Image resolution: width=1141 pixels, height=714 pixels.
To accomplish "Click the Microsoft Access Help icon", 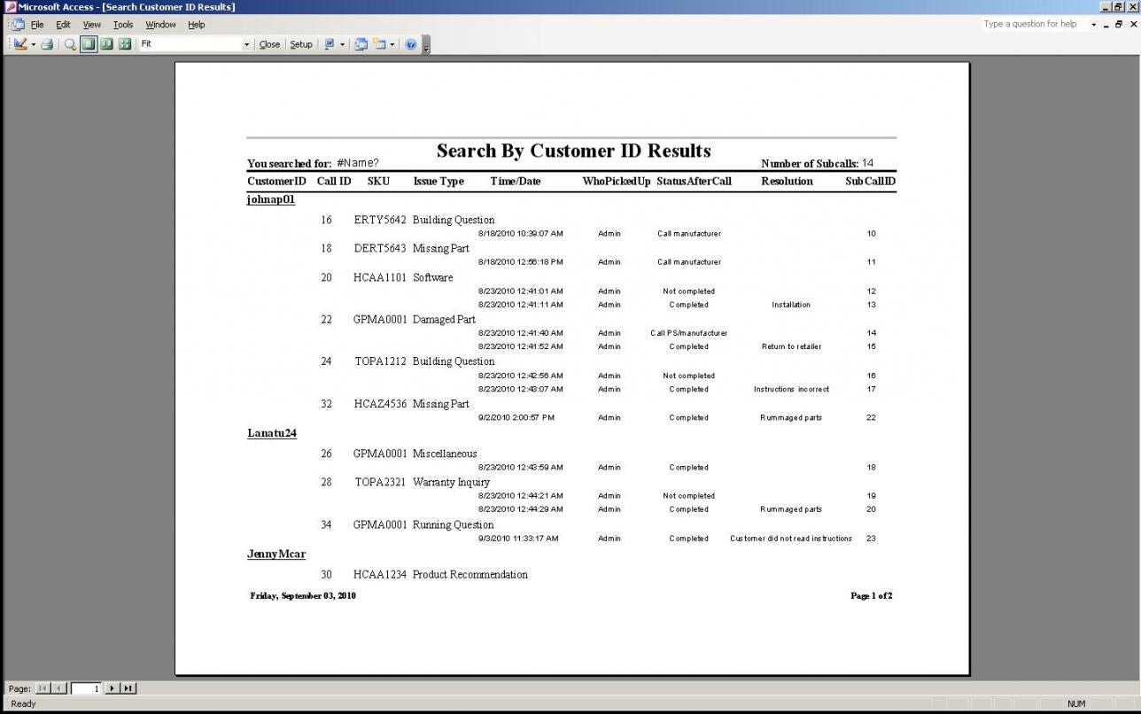I will [411, 43].
